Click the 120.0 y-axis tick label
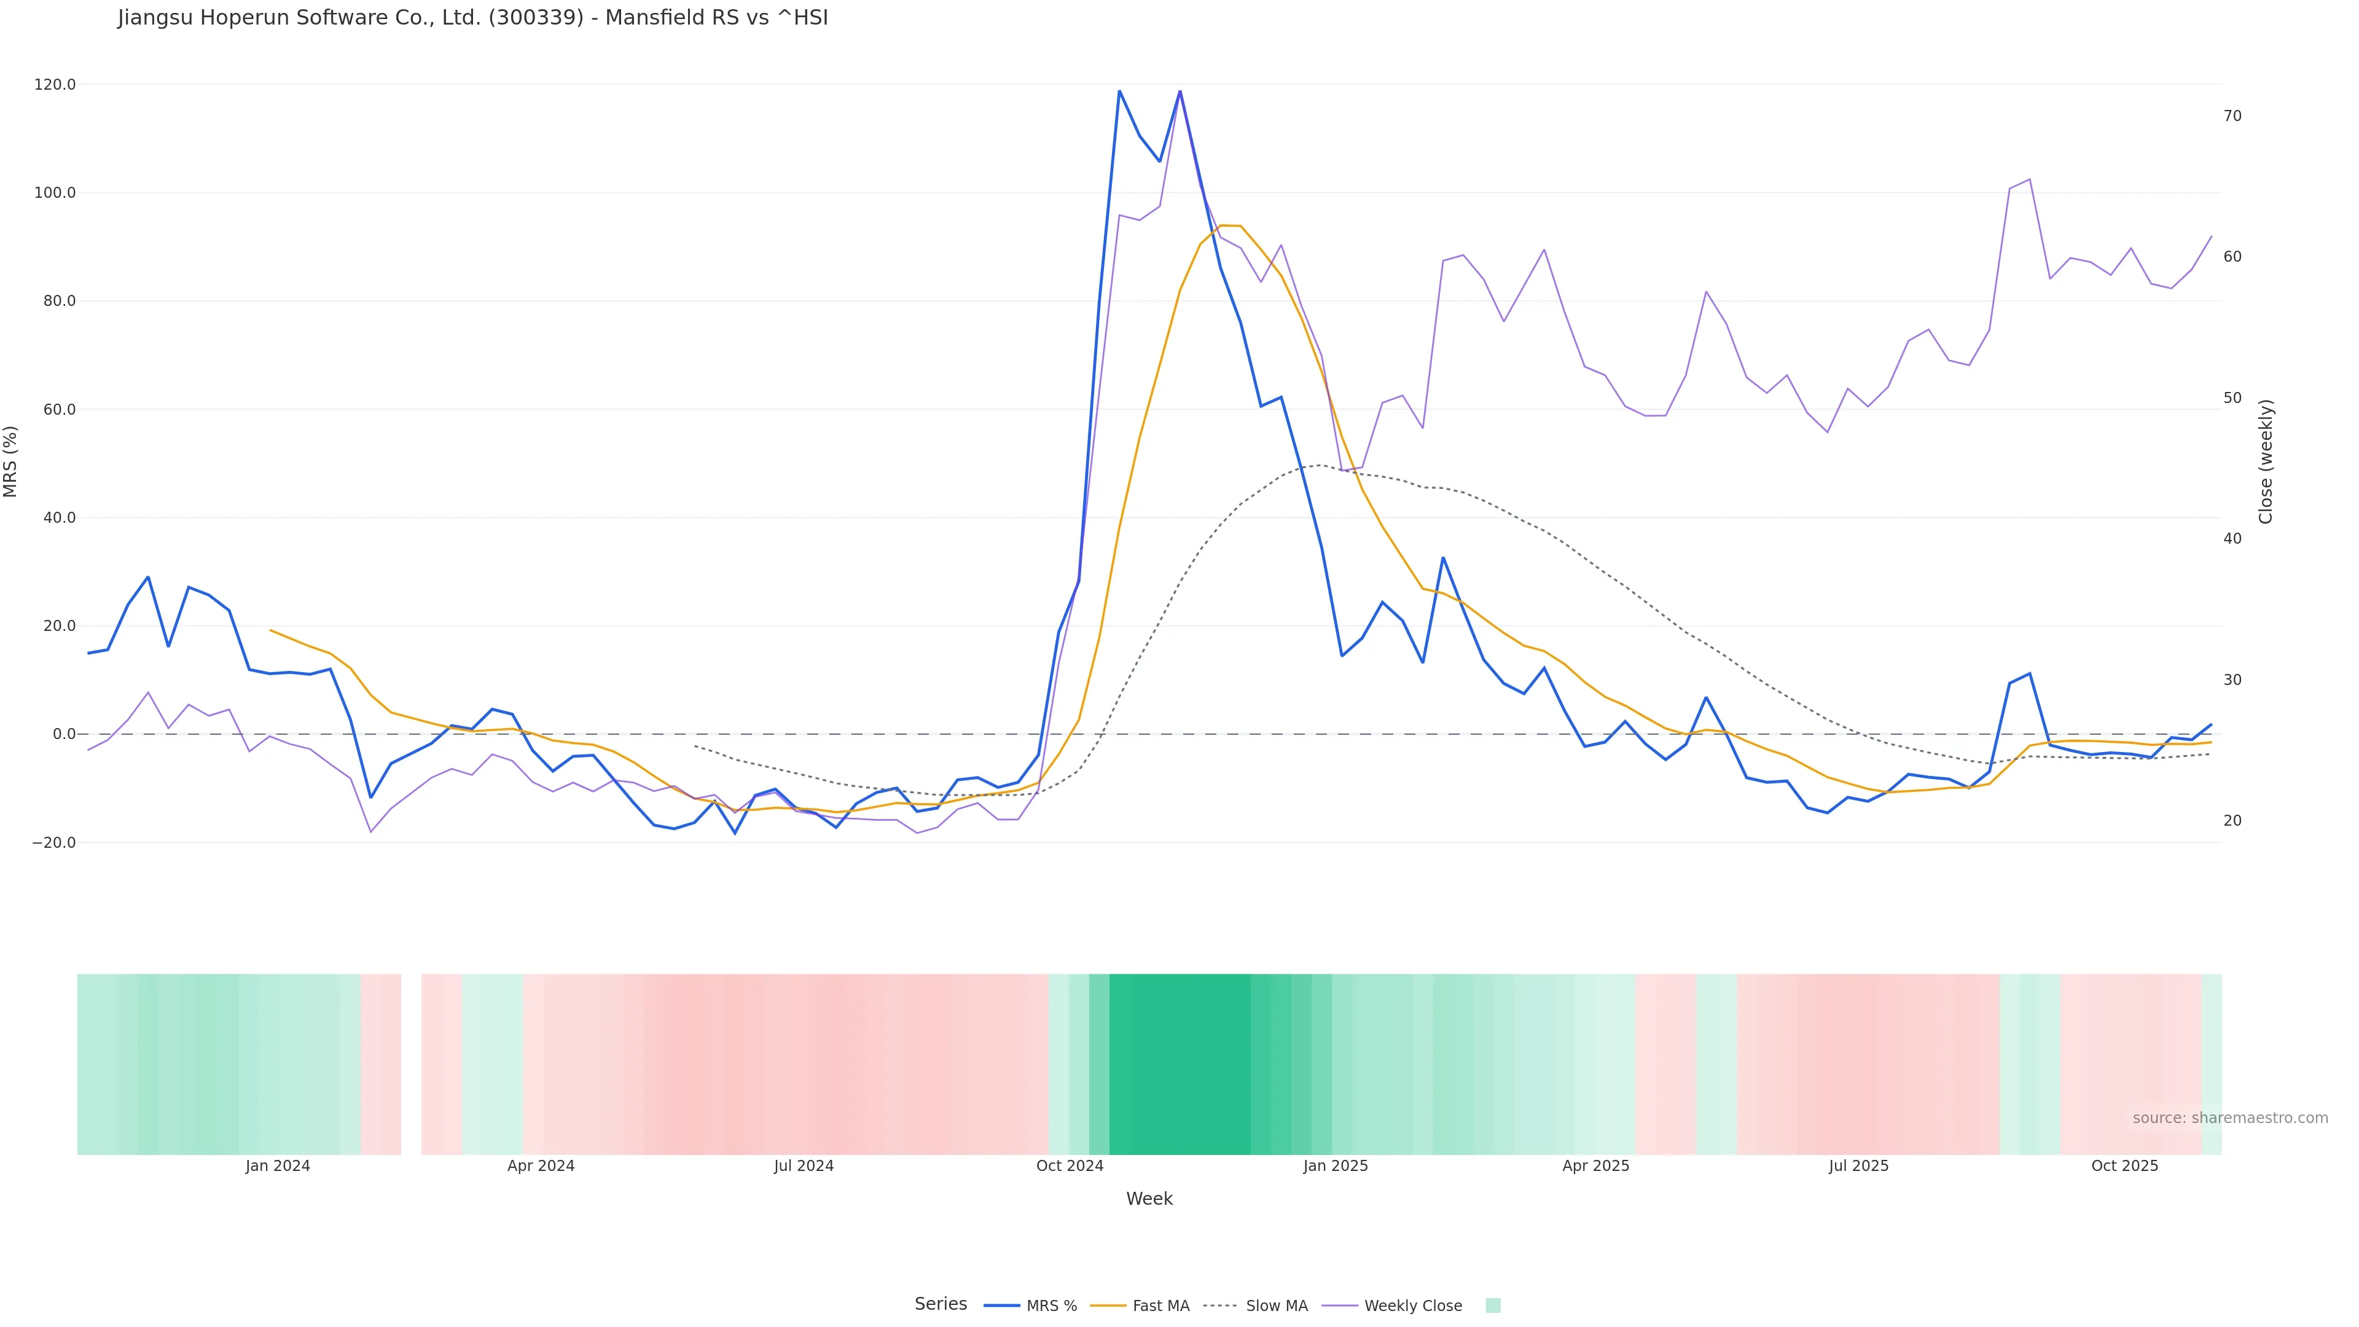 point(55,84)
